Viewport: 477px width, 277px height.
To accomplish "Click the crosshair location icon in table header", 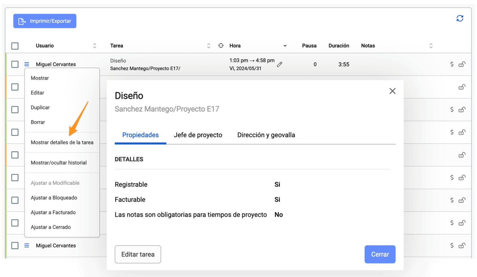I will [x=221, y=46].
